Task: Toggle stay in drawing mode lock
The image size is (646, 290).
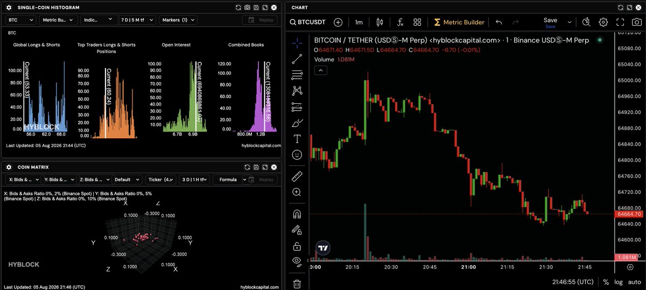Action: pyautogui.click(x=297, y=230)
